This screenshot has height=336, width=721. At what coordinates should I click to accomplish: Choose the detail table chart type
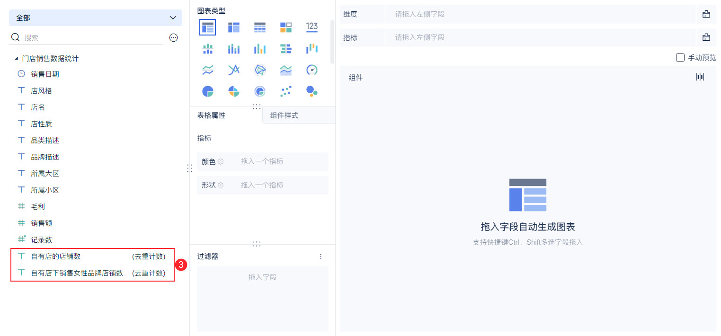(260, 27)
